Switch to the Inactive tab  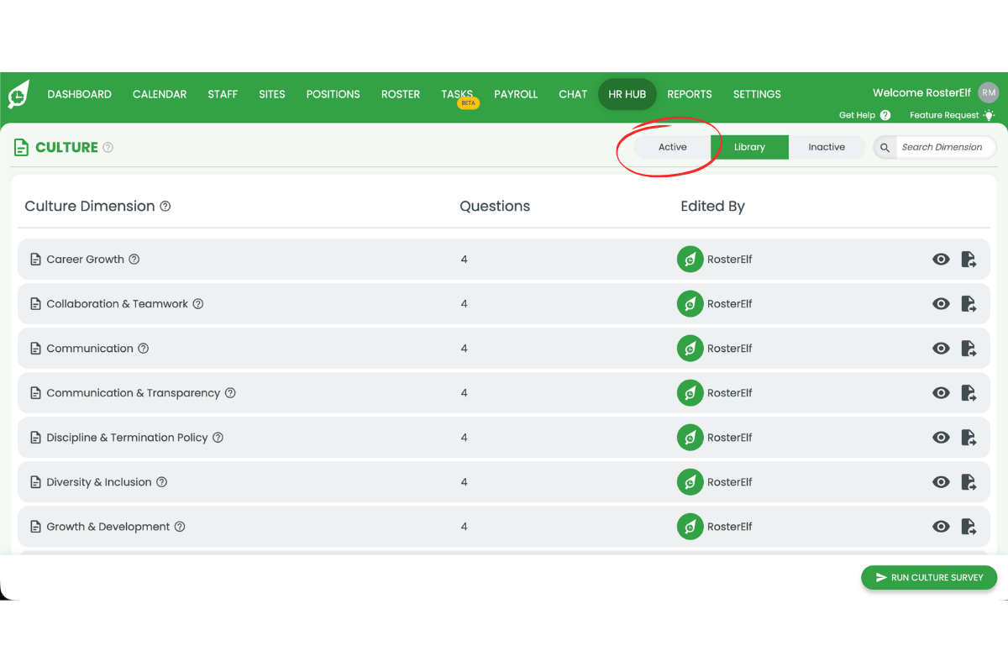tap(826, 147)
